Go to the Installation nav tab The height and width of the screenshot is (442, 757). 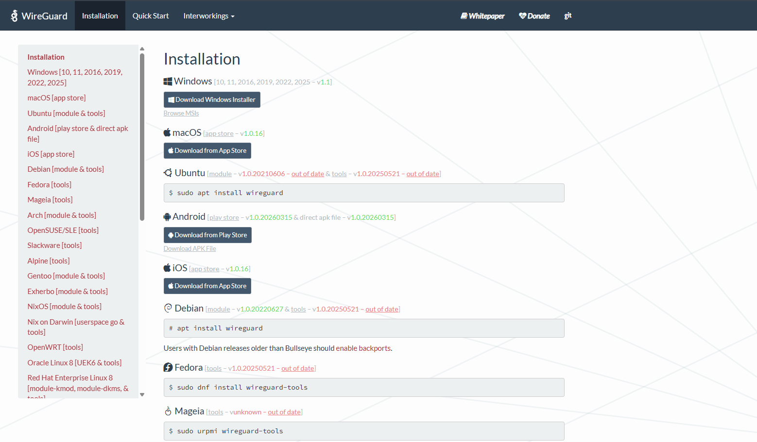pyautogui.click(x=100, y=16)
